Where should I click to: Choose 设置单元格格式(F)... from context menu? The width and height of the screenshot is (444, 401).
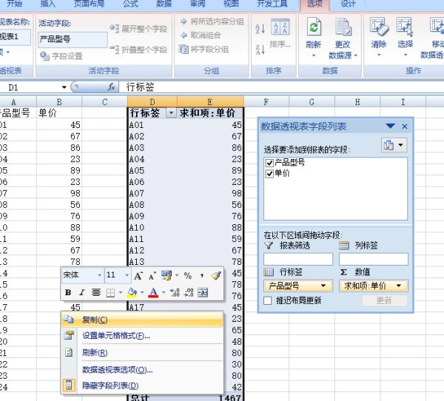coord(142,336)
